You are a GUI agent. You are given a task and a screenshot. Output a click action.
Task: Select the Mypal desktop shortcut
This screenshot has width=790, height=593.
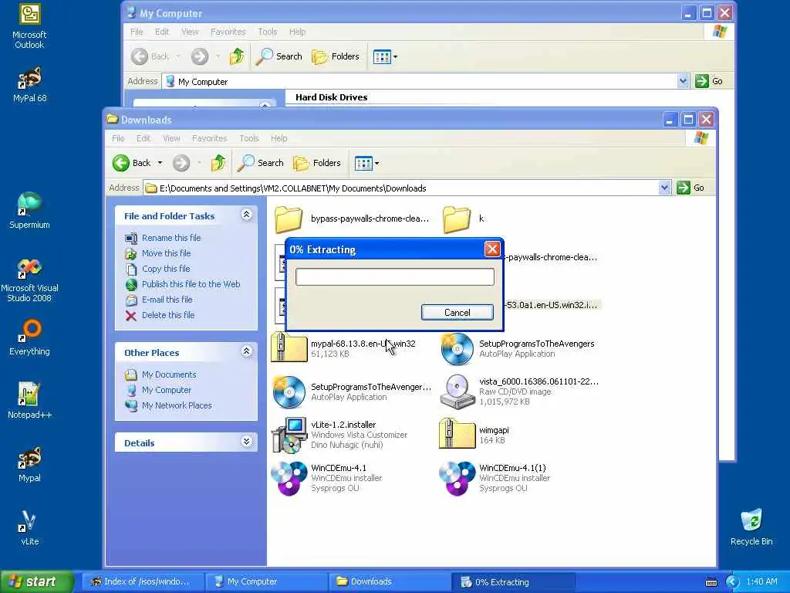29,464
